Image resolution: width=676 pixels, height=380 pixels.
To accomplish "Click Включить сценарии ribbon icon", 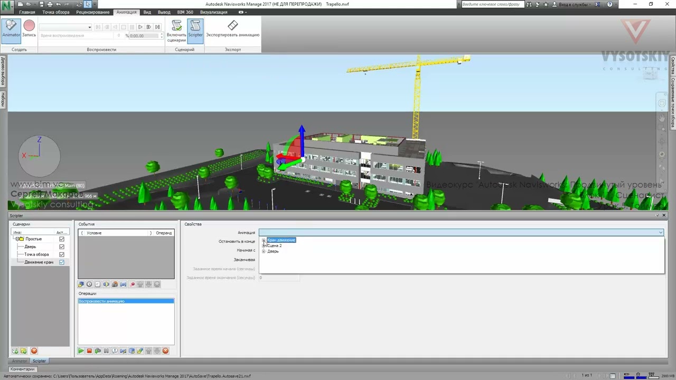I will 176,31.
